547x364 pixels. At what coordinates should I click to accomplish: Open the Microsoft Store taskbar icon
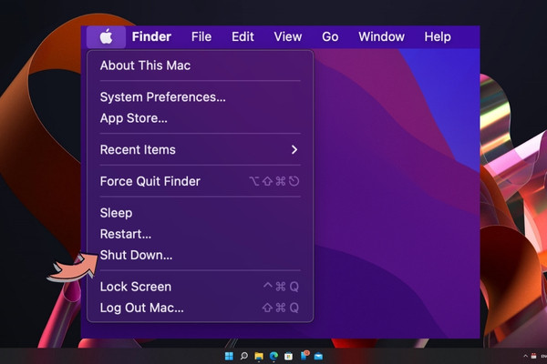click(288, 356)
